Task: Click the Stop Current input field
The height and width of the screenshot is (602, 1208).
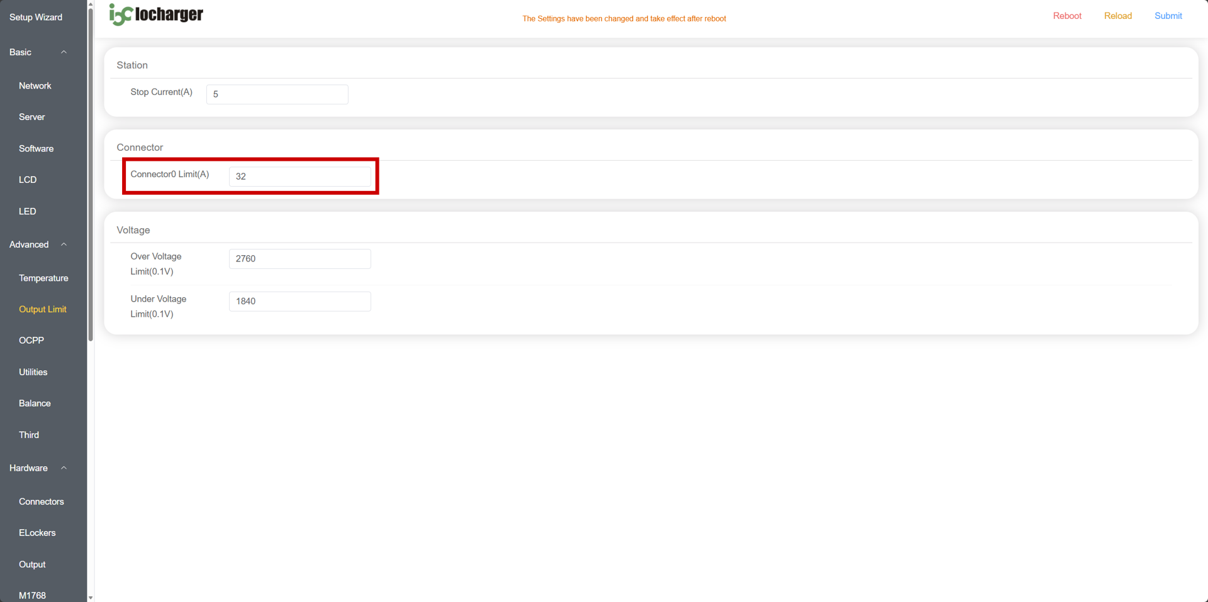Action: pos(277,94)
